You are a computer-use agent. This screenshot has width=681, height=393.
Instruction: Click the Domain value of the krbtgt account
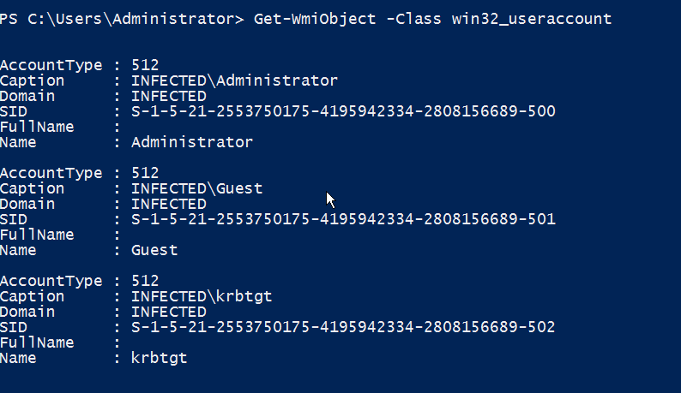(168, 313)
